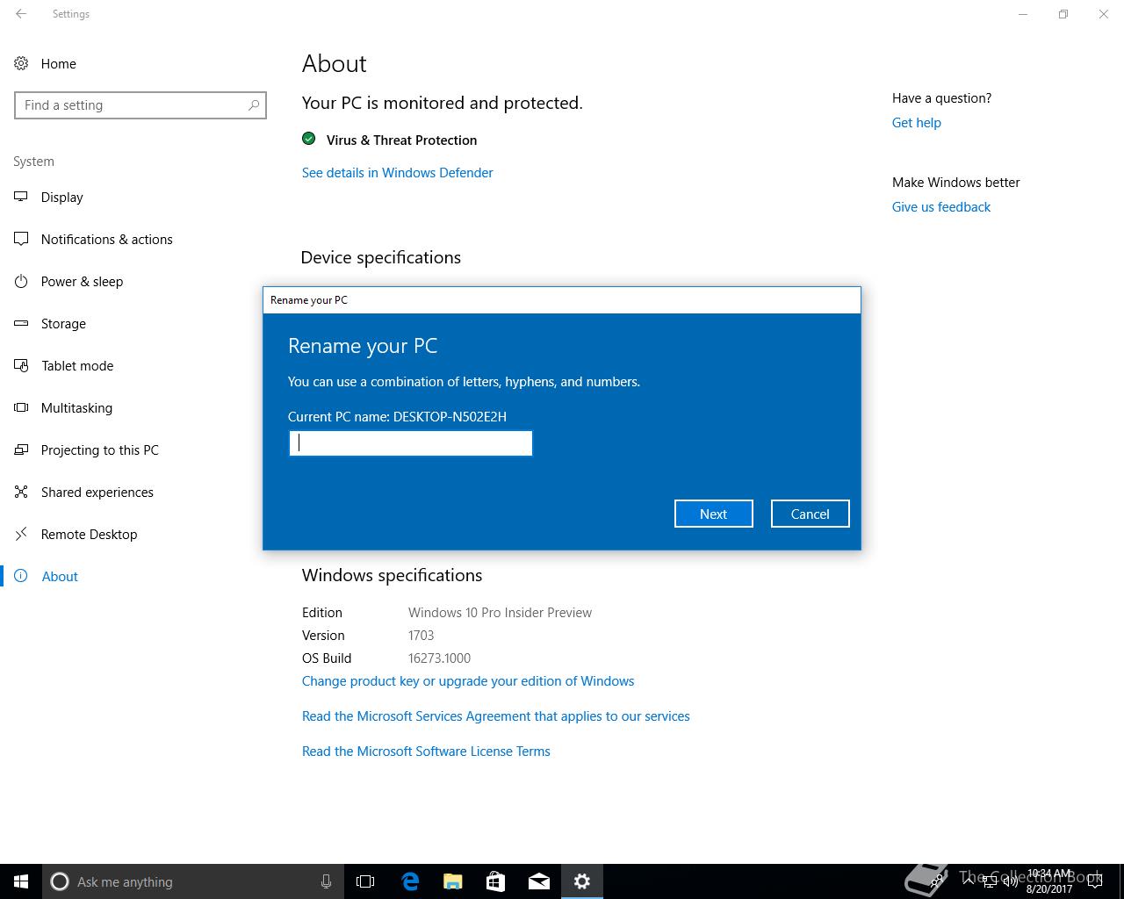Click the Home gear icon
The height and width of the screenshot is (899, 1124).
(21, 63)
